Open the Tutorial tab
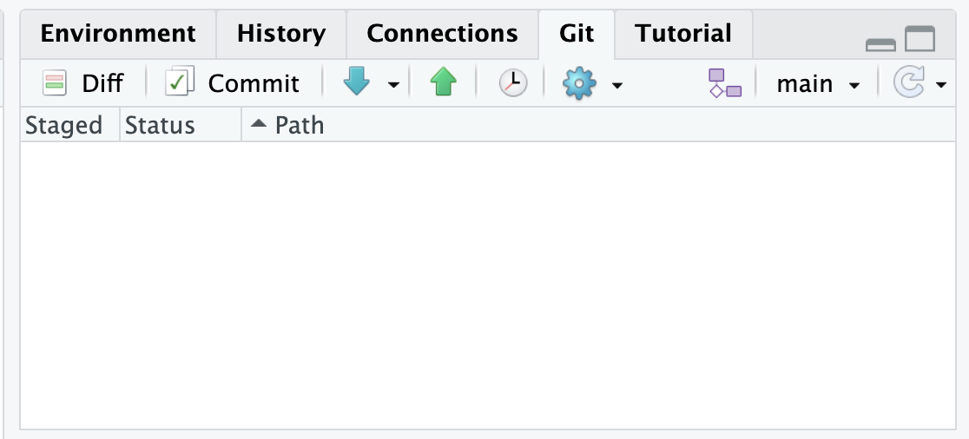Screen dimensions: 969x439 click(683, 34)
